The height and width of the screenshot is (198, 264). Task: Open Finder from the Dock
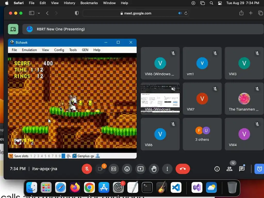32,187
